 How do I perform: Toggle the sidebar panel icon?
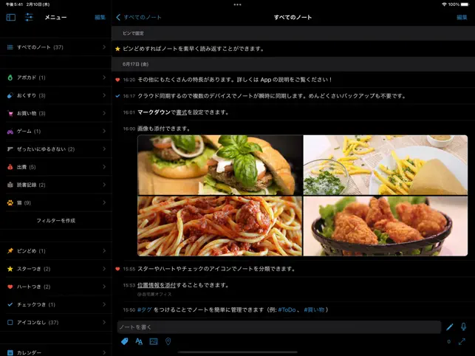[11, 17]
